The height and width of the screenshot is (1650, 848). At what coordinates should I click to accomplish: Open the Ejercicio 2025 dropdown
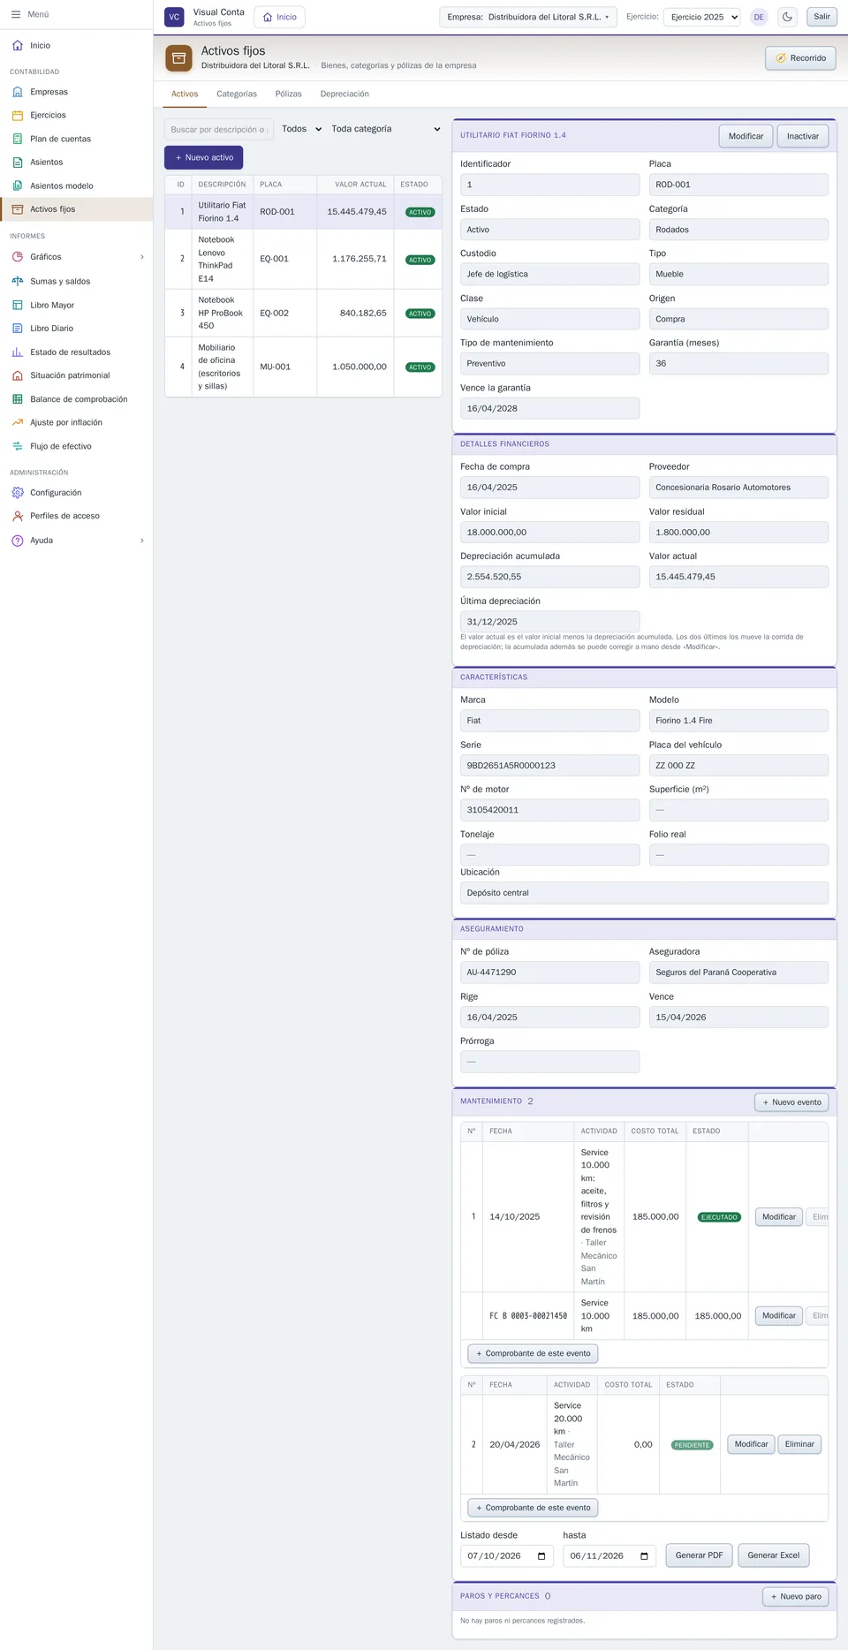tap(703, 17)
